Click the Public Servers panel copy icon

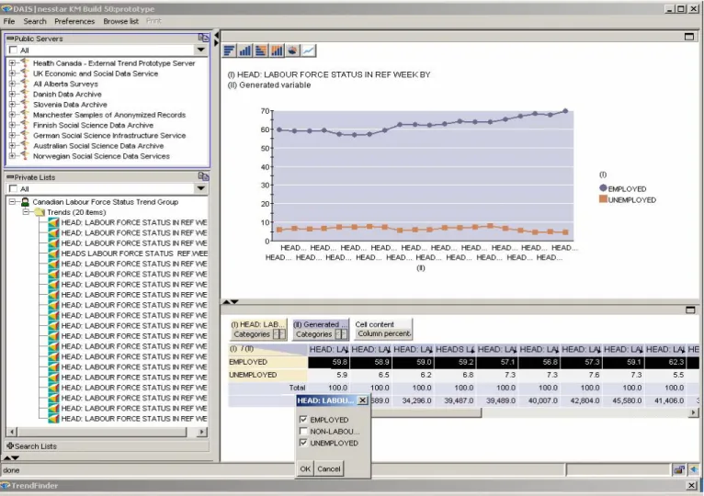(x=203, y=38)
